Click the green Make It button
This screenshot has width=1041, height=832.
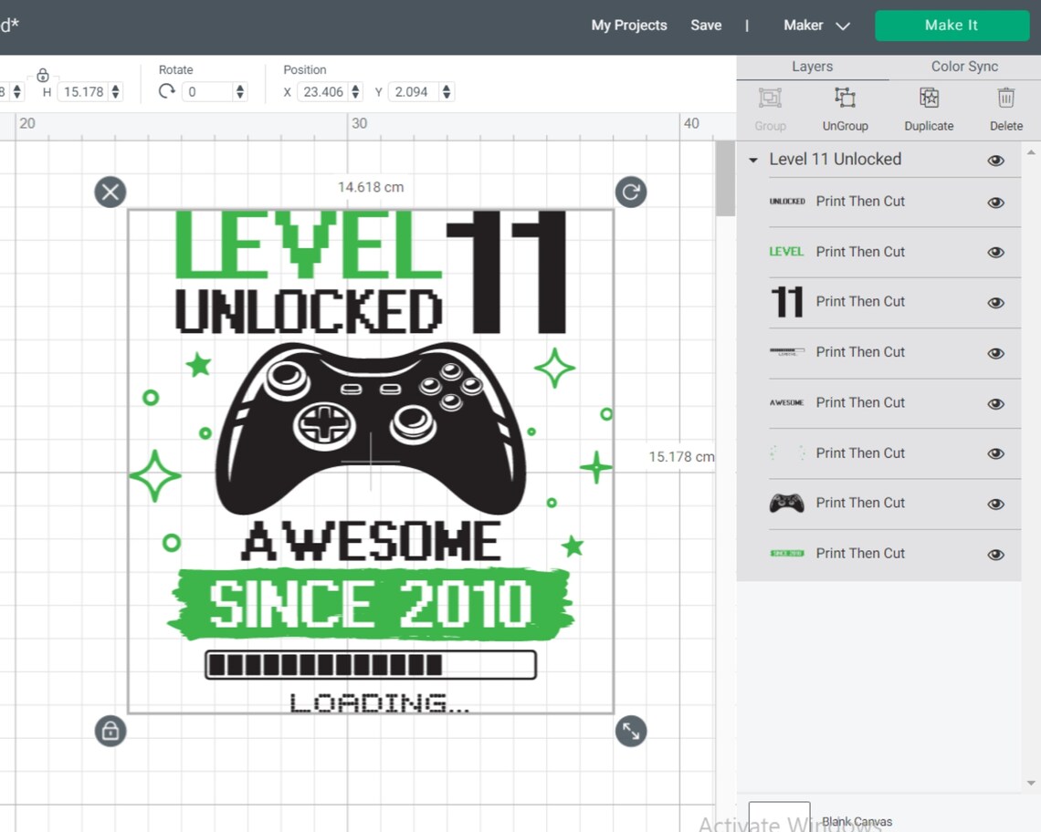(x=952, y=26)
